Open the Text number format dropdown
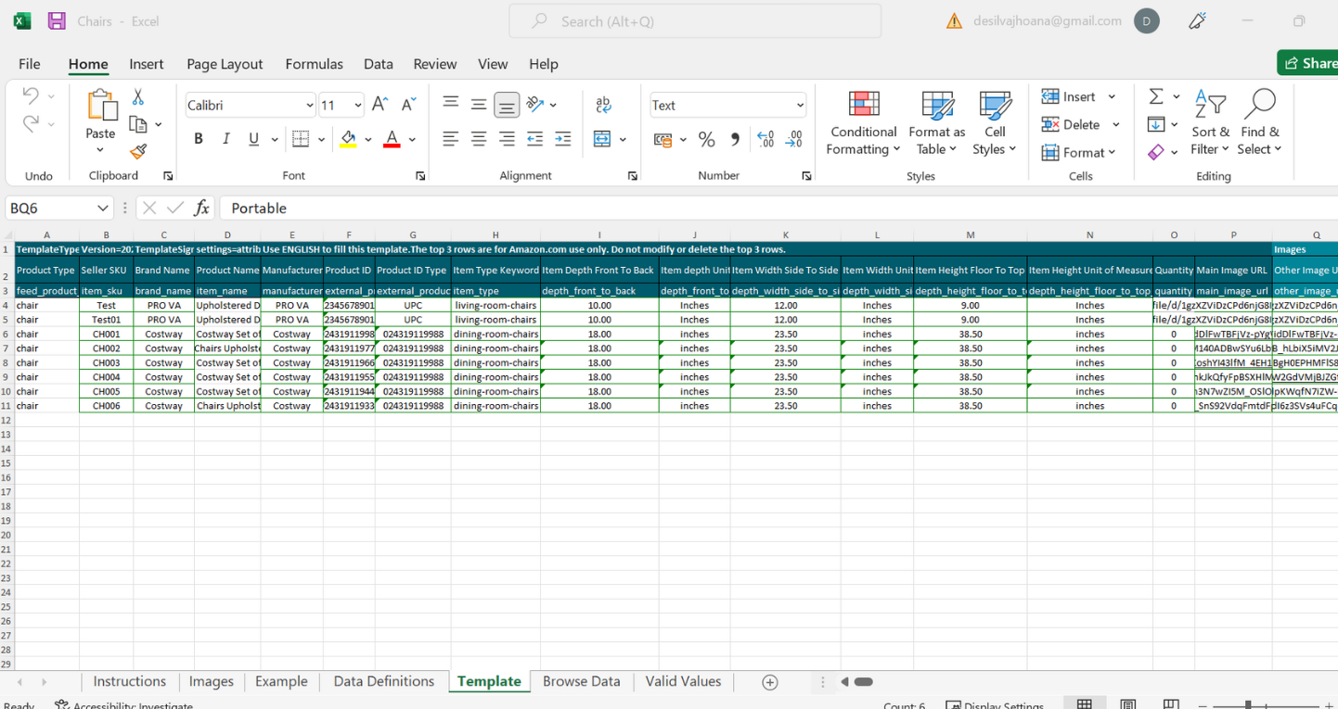The width and height of the screenshot is (1338, 709). pyautogui.click(x=799, y=106)
